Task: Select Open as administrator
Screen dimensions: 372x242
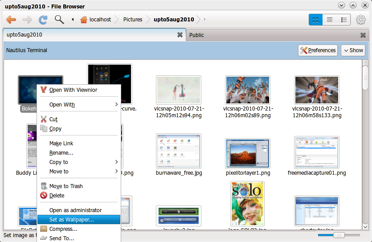Action: 79,210
